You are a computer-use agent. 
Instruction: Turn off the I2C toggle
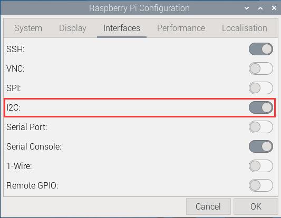tap(261, 107)
